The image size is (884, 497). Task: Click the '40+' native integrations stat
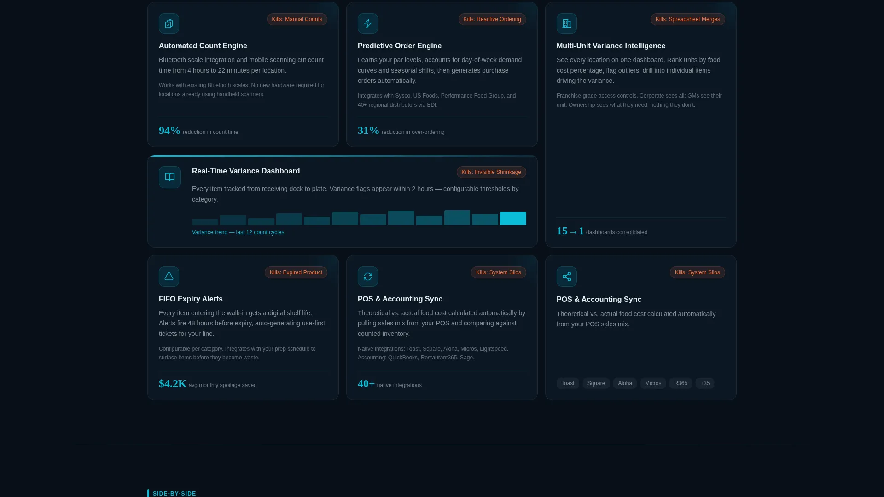tap(366, 384)
